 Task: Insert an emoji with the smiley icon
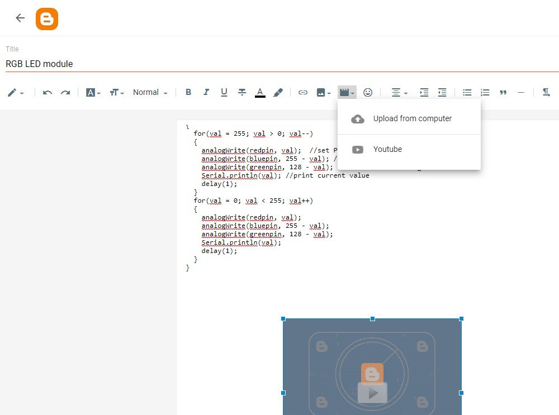pos(368,93)
